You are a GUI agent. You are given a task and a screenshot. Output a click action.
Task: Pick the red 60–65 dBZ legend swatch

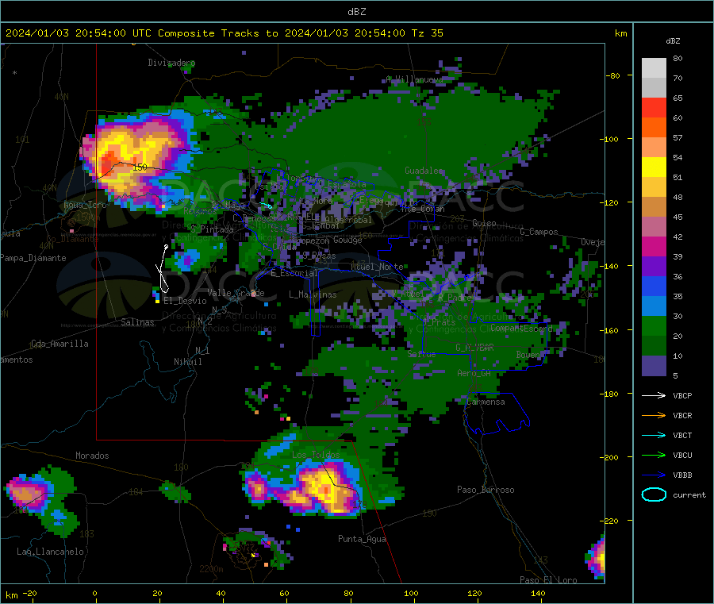[654, 107]
